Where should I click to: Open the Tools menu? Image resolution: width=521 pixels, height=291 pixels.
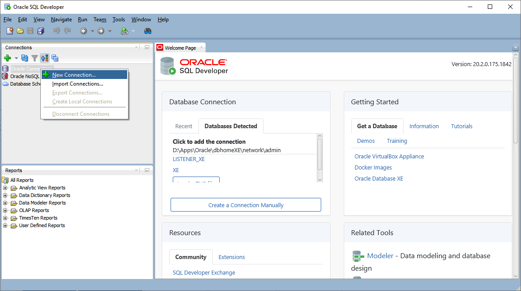pyautogui.click(x=118, y=20)
